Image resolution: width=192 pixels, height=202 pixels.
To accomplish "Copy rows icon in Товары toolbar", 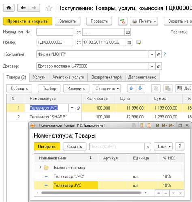I will click(156, 88).
